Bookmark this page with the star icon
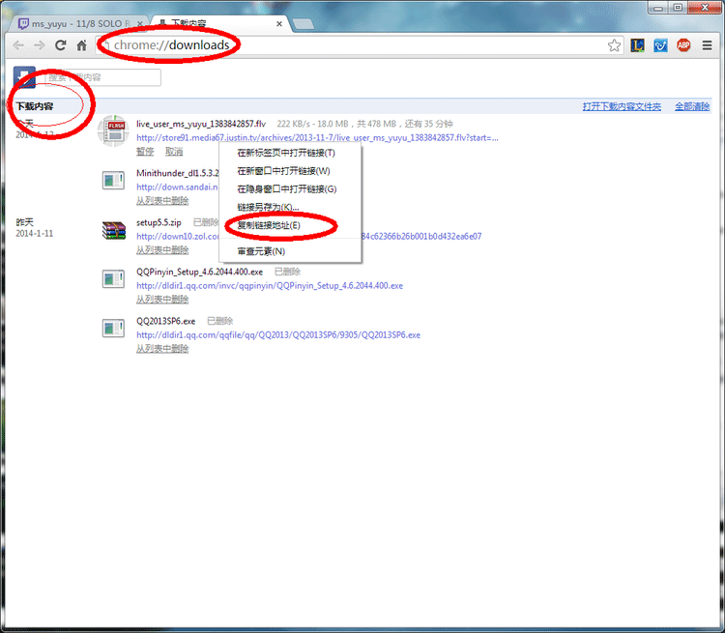 click(x=614, y=45)
